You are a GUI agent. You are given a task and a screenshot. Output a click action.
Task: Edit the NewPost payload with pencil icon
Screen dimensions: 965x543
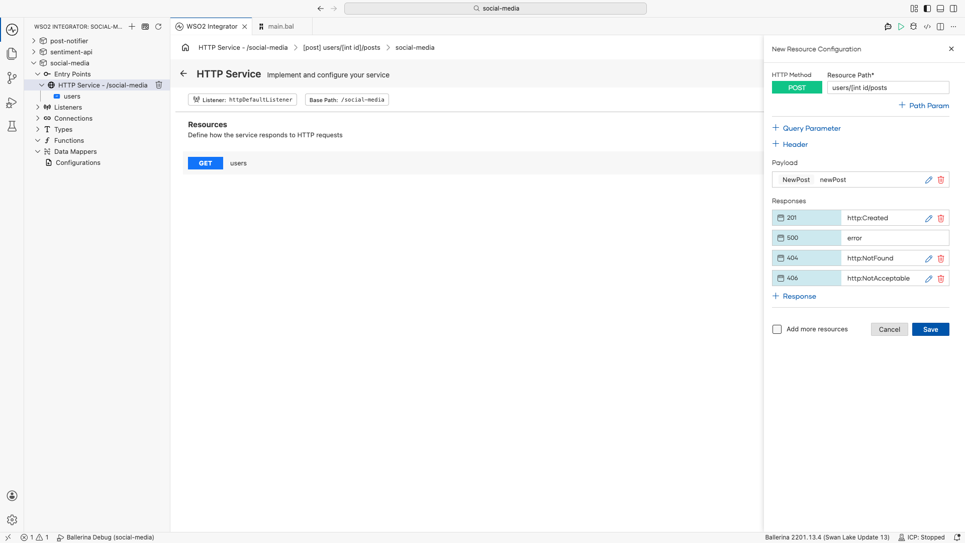[929, 180]
